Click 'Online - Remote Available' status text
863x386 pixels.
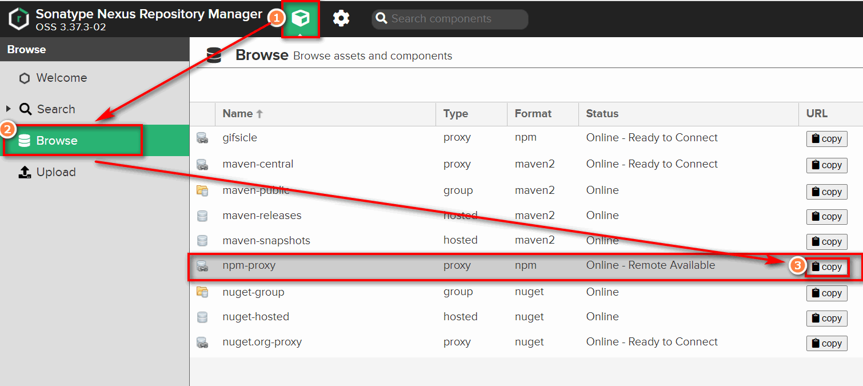[x=650, y=265]
